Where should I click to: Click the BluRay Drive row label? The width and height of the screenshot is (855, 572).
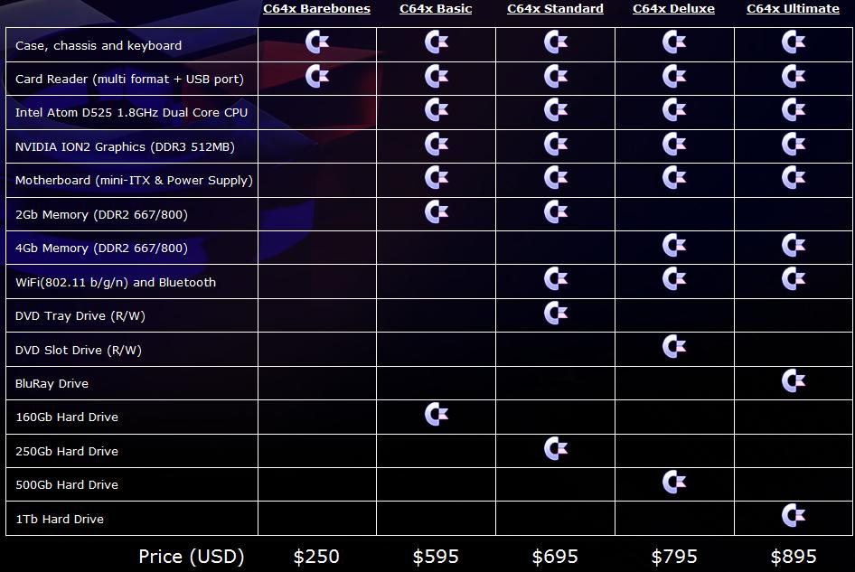[x=52, y=383]
